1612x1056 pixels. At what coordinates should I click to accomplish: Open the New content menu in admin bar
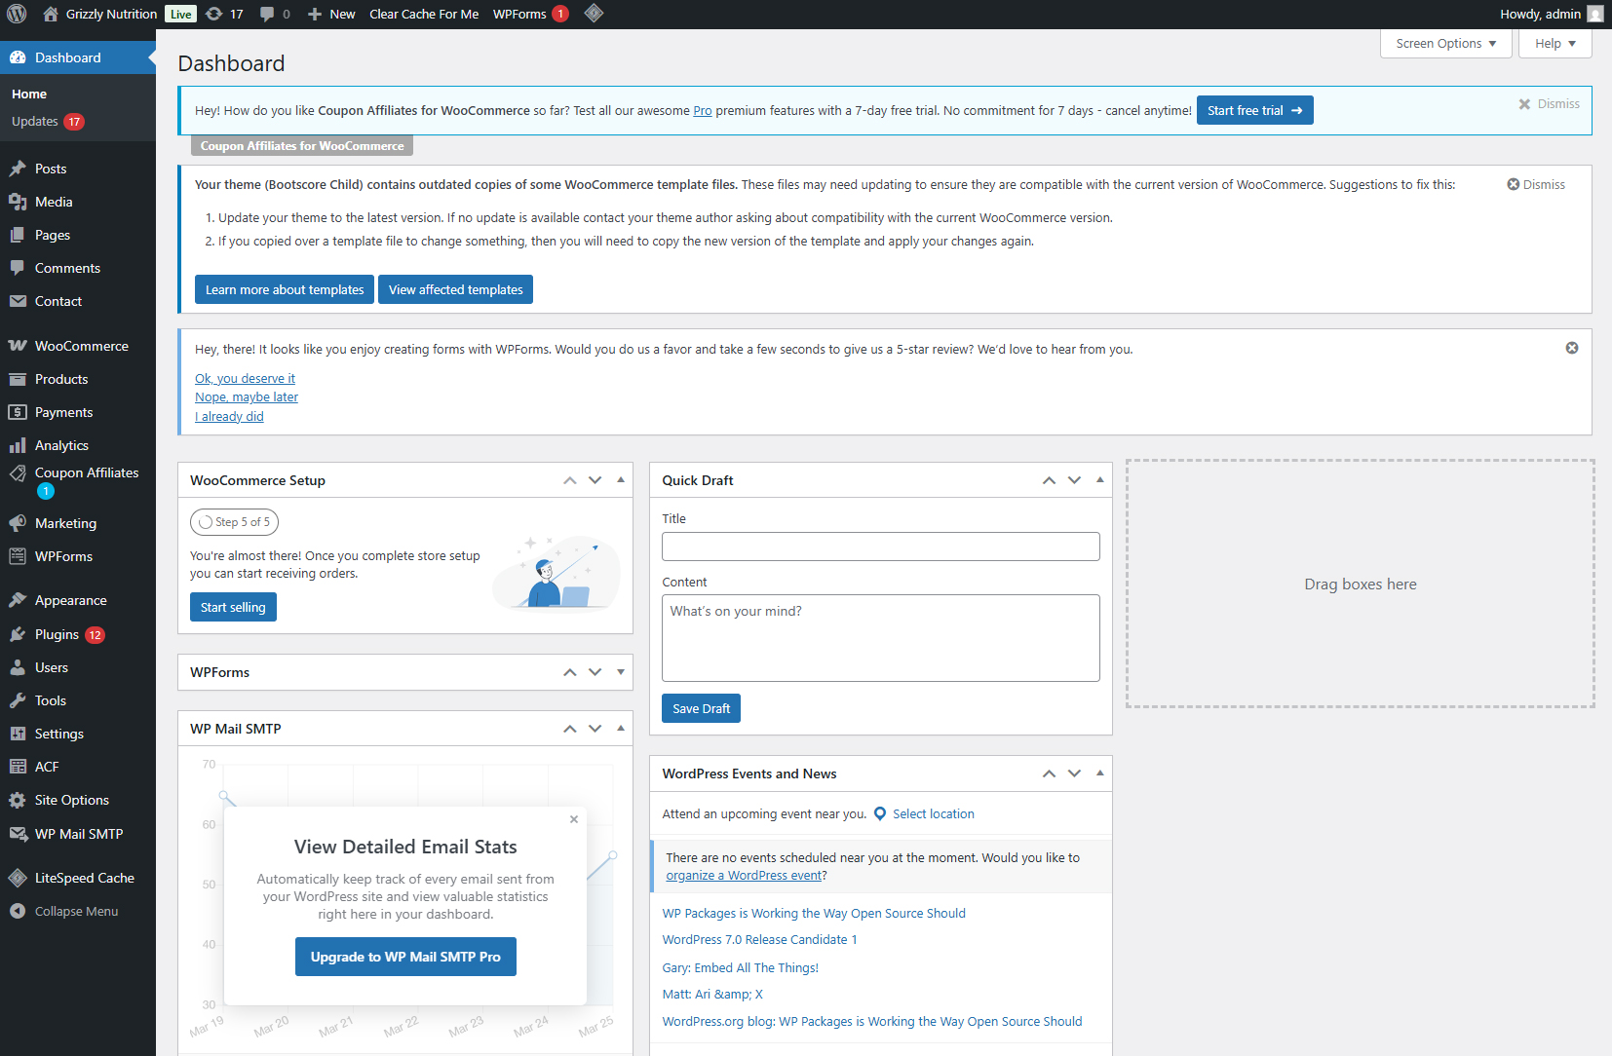pyautogui.click(x=331, y=14)
